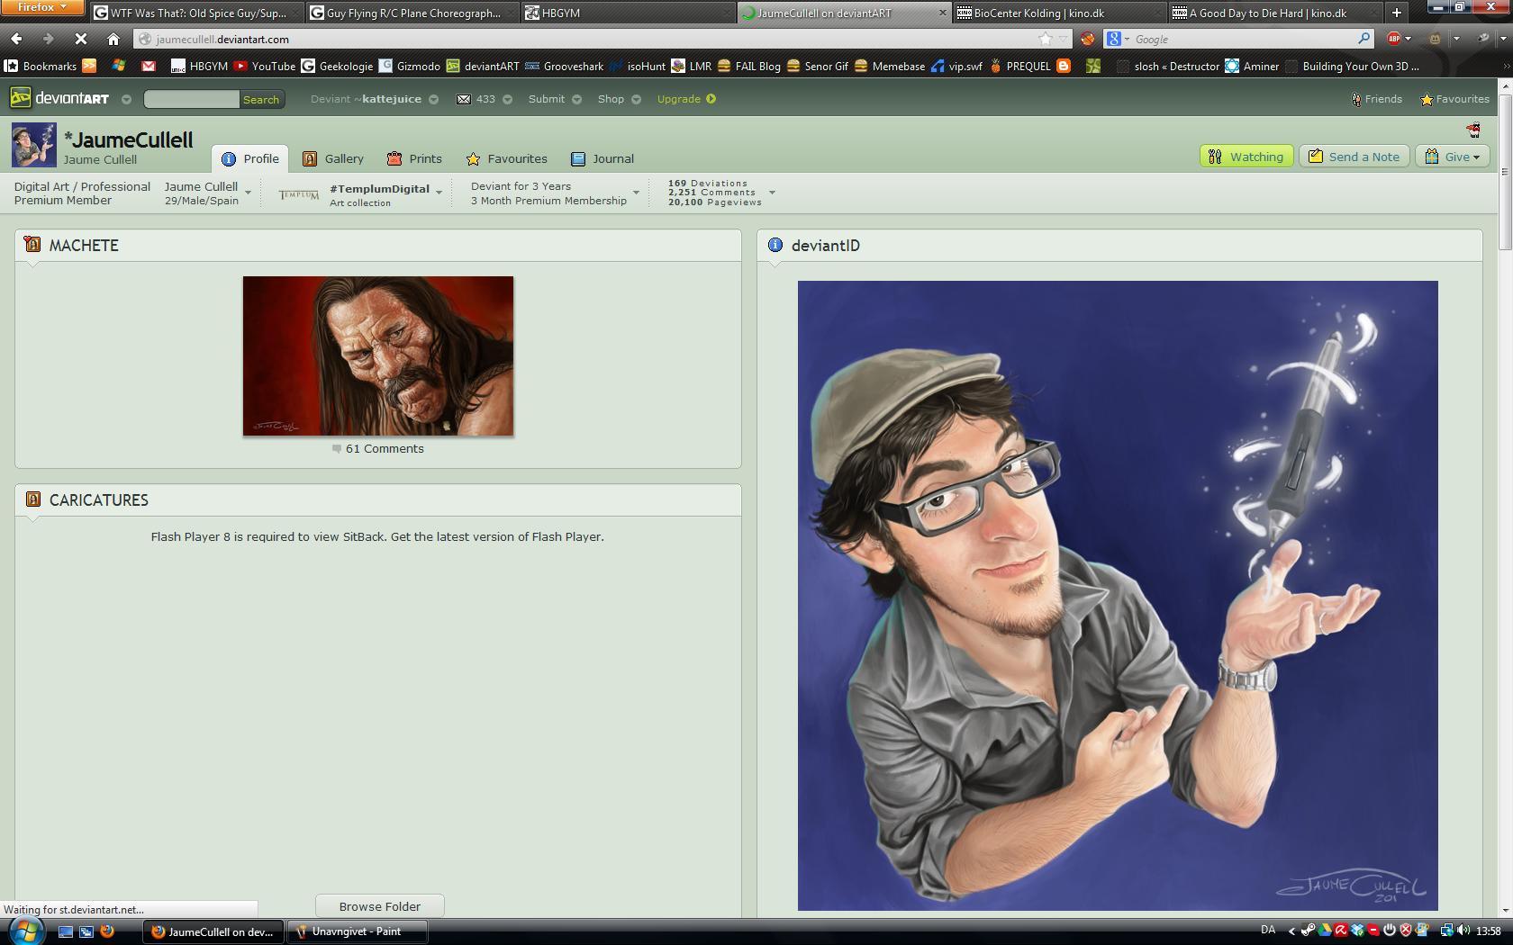Click the NoScript icon beside the search bar
This screenshot has height=945, width=1513.
click(x=1088, y=39)
